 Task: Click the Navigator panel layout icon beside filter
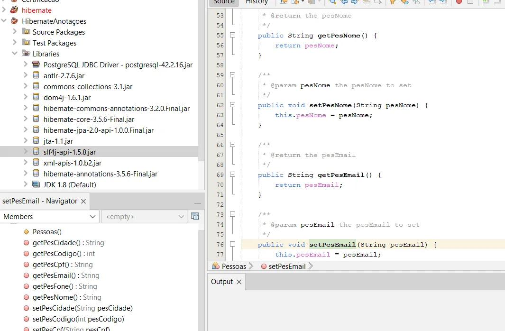point(195,217)
